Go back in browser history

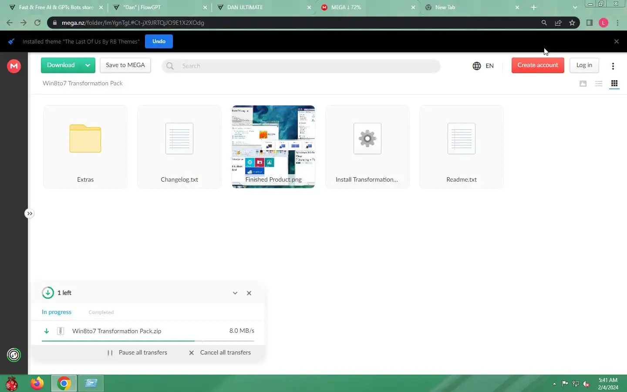click(x=10, y=23)
